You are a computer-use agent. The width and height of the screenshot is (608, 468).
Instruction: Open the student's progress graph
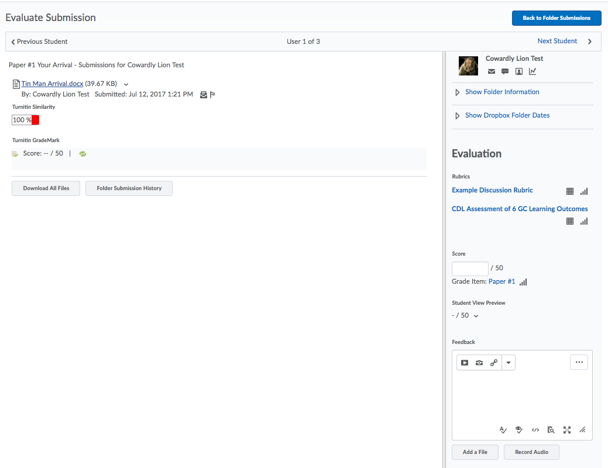click(x=533, y=71)
